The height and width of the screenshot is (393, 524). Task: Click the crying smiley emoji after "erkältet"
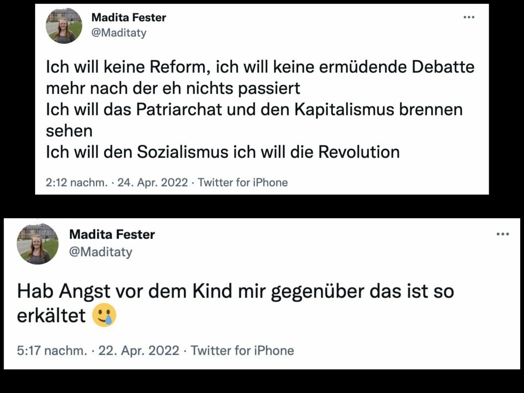[104, 315]
